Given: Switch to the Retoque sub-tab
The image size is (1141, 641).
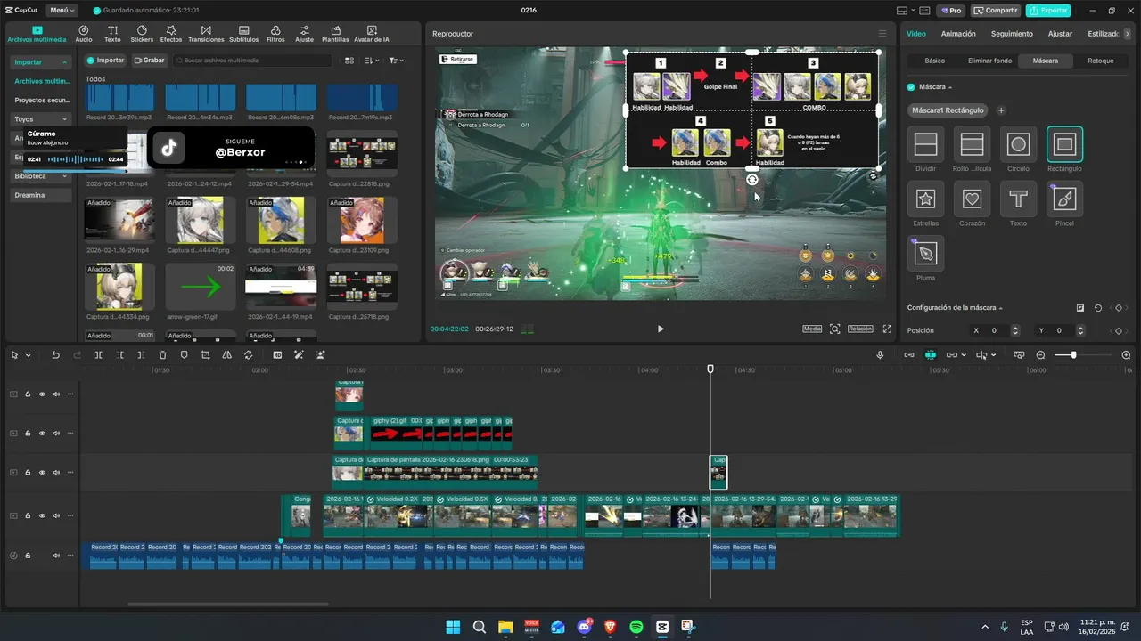Looking at the screenshot, I should (1100, 61).
